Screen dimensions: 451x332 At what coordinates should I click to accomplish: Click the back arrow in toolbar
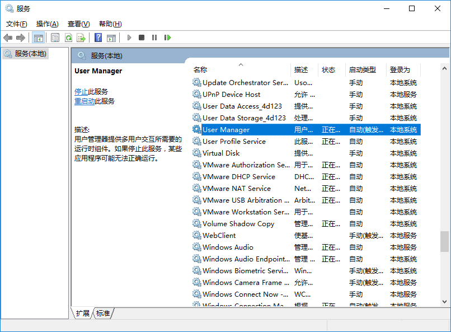(8, 38)
